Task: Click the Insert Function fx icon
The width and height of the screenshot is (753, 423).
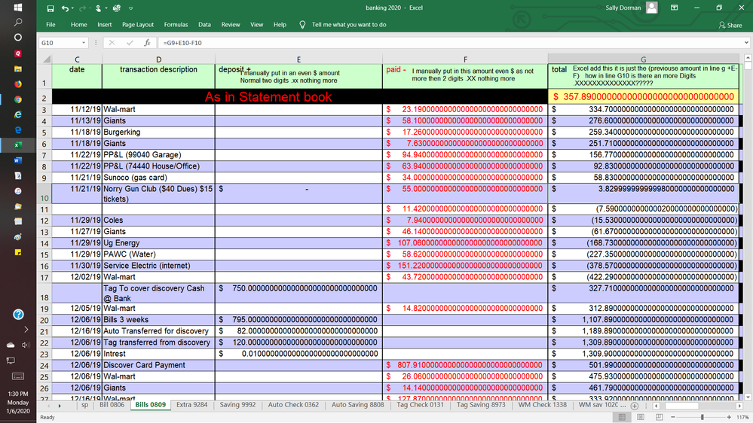Action: point(147,43)
